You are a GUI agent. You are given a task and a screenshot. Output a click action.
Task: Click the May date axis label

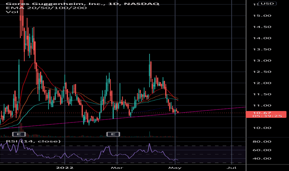click(175, 168)
